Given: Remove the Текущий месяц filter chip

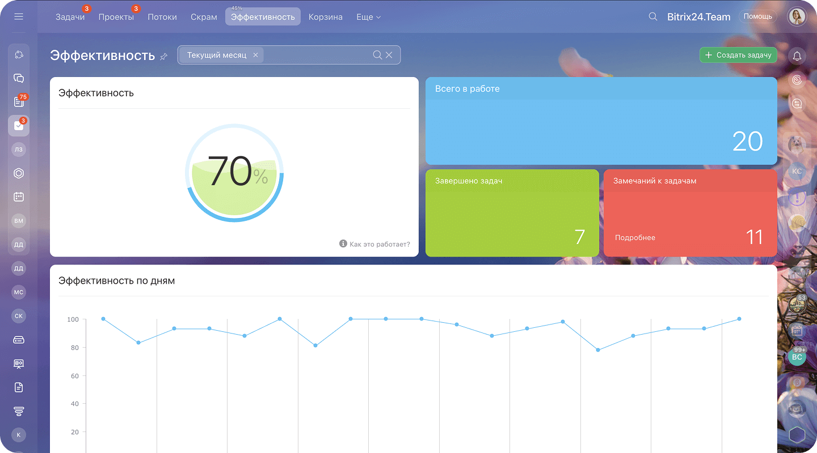Looking at the screenshot, I should coord(255,55).
